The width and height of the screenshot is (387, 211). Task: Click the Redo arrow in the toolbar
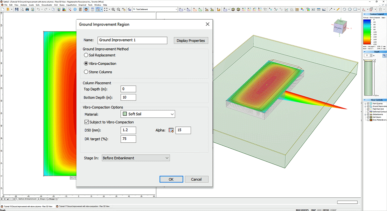click(46, 9)
